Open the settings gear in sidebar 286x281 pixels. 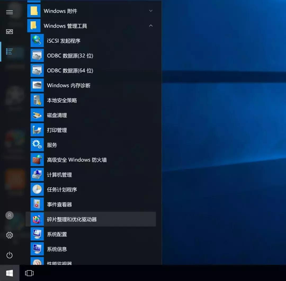tap(9, 235)
